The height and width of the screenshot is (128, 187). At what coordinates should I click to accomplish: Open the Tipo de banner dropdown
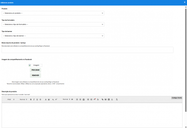[x=53, y=36]
